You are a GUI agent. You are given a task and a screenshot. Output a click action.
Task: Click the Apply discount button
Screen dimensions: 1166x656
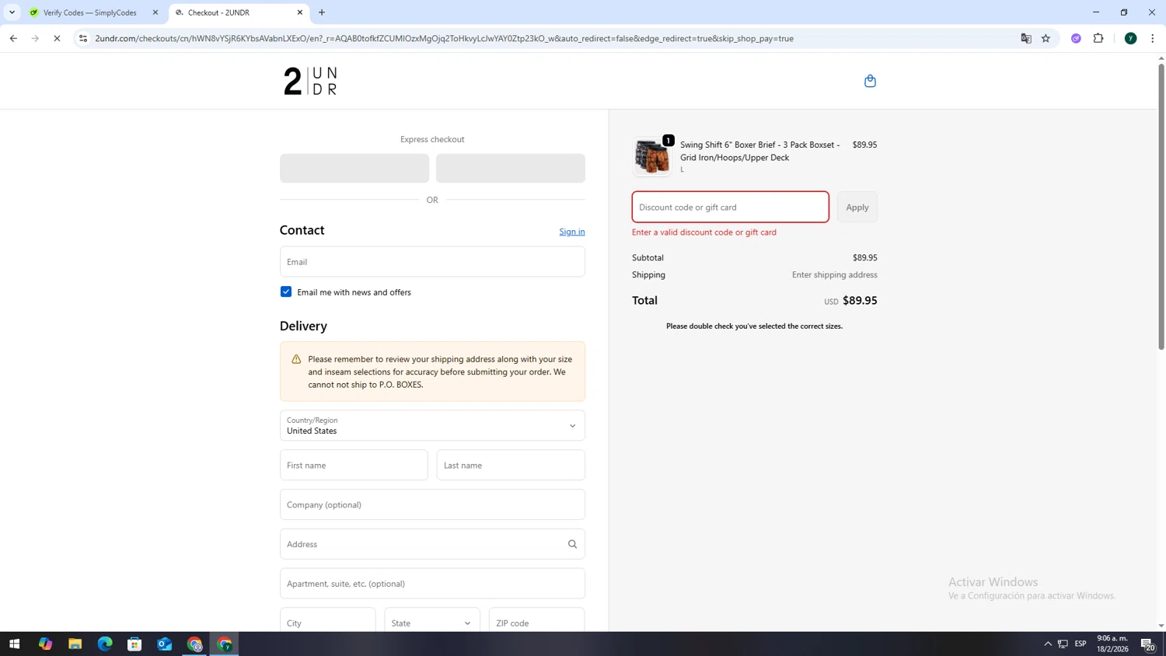point(857,207)
